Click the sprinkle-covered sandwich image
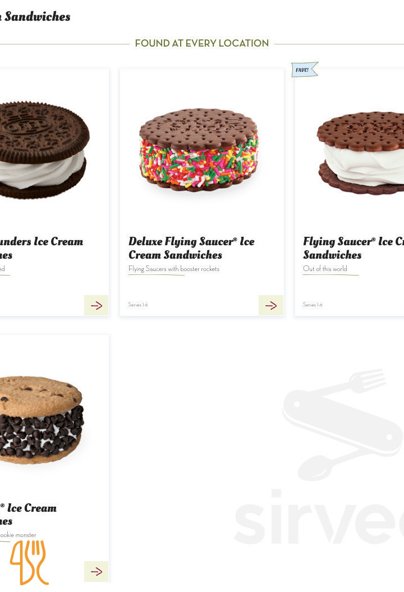This screenshot has height=592, width=404. [x=199, y=150]
